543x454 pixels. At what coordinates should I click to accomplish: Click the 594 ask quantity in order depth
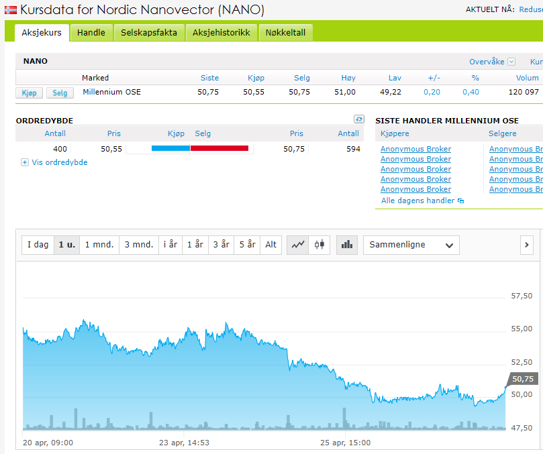353,149
